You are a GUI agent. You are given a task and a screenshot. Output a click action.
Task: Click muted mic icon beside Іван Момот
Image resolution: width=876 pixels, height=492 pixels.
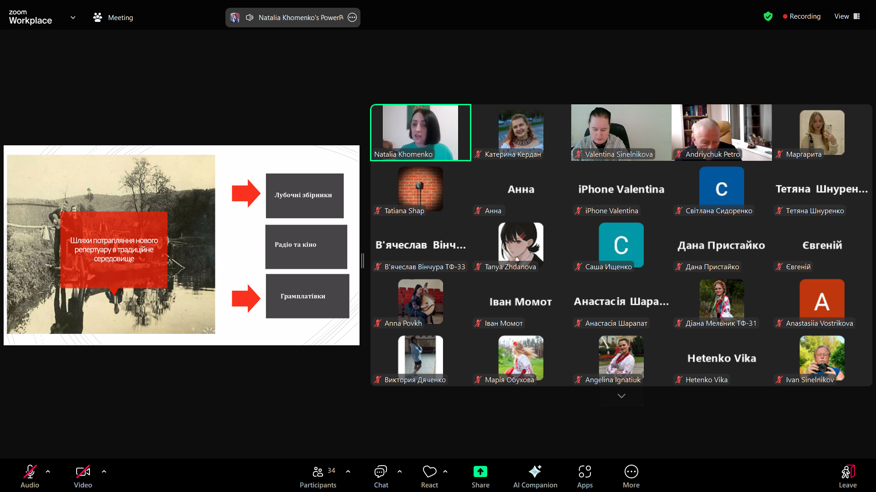(478, 323)
